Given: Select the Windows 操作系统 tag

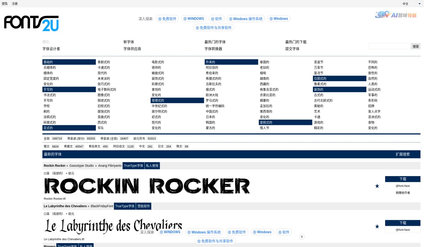Looking at the screenshot, I should pos(246,18).
